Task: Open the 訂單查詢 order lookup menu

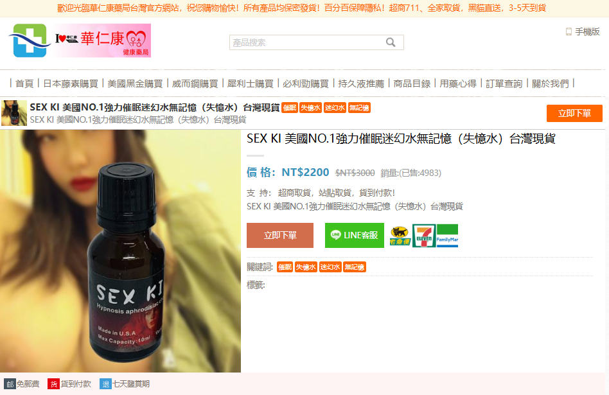Action: pos(504,83)
